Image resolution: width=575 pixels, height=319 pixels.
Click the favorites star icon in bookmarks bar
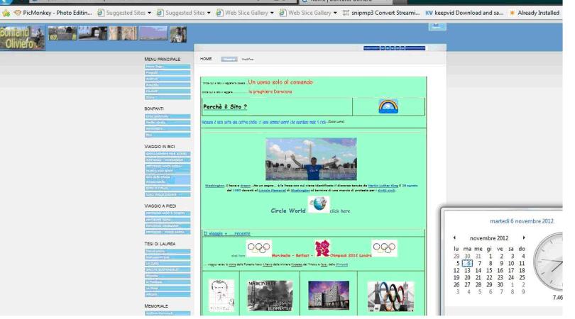(x=6, y=12)
